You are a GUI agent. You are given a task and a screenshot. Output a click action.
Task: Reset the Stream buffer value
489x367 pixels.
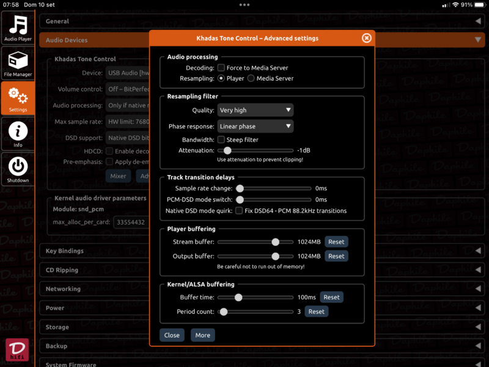click(x=336, y=242)
